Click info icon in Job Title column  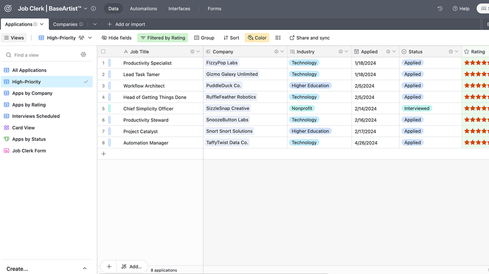tap(192, 51)
